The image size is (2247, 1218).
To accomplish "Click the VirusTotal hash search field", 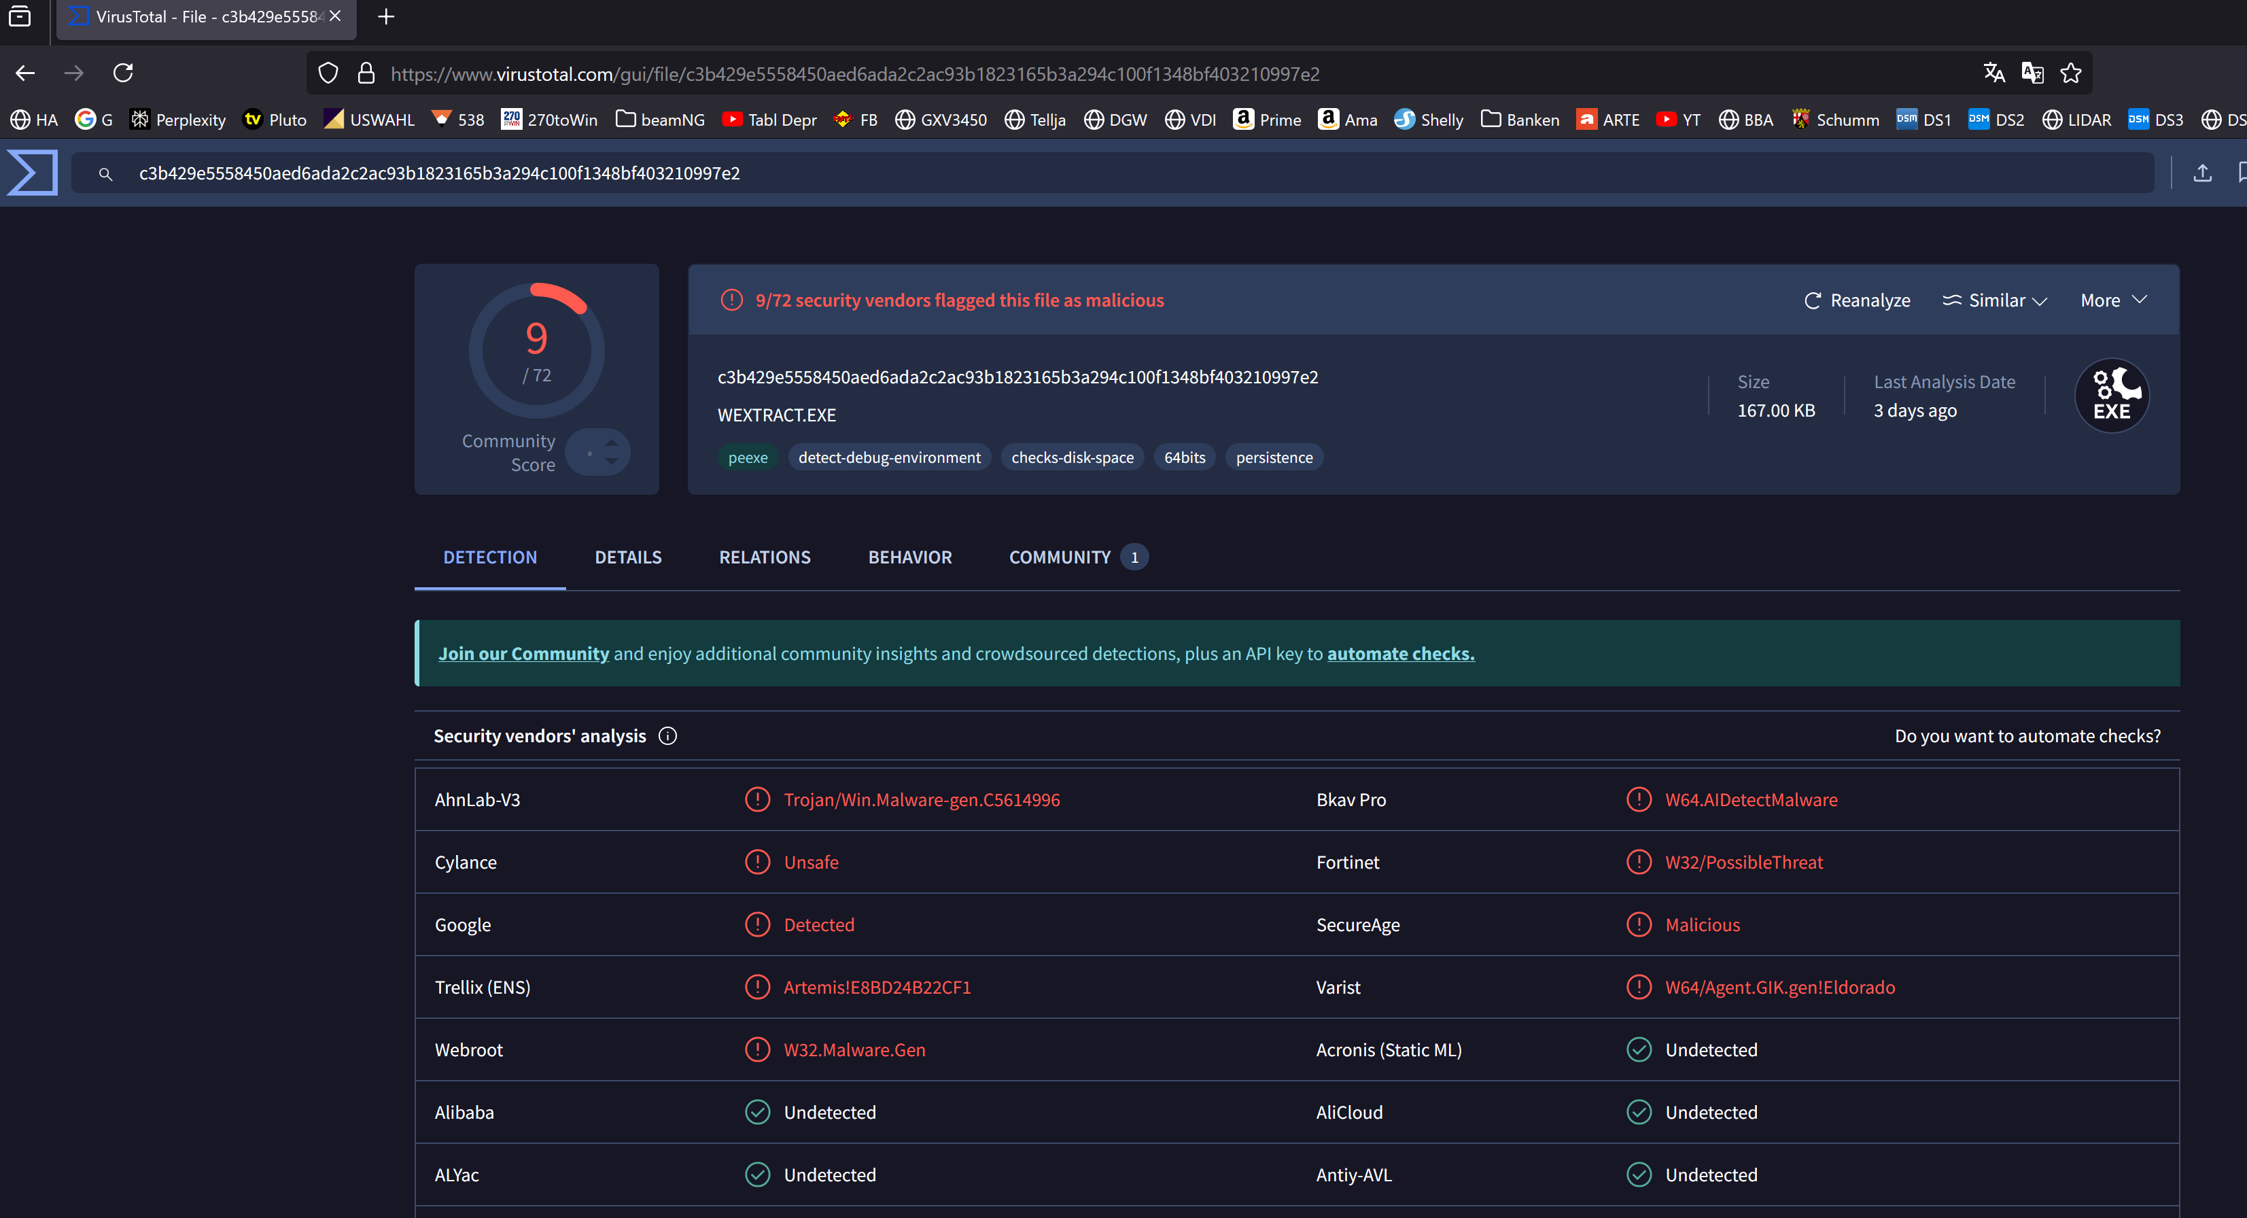I will click(1134, 173).
